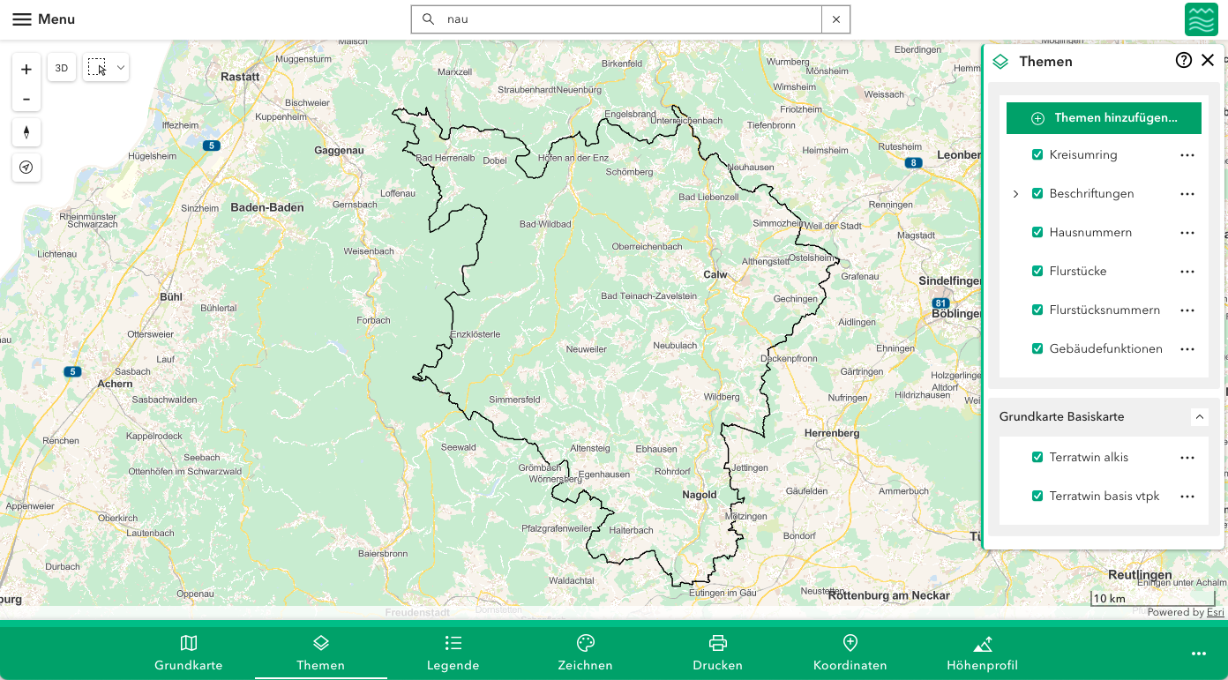Open help via the question mark icon
This screenshot has width=1228, height=680.
(1183, 60)
